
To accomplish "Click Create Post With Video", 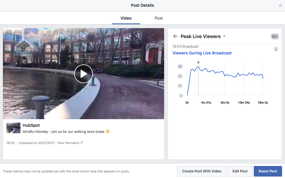I will pyautogui.click(x=201, y=171).
